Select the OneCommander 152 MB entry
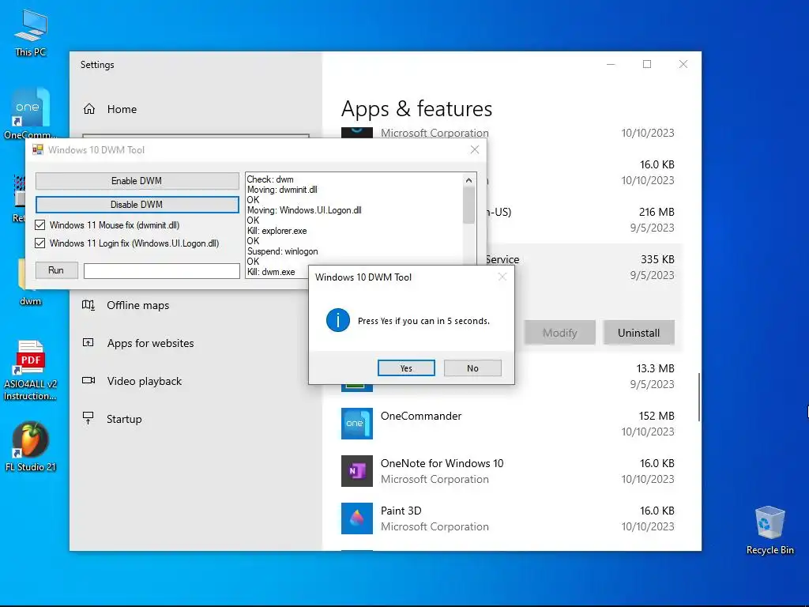This screenshot has width=809, height=607. pyautogui.click(x=508, y=424)
